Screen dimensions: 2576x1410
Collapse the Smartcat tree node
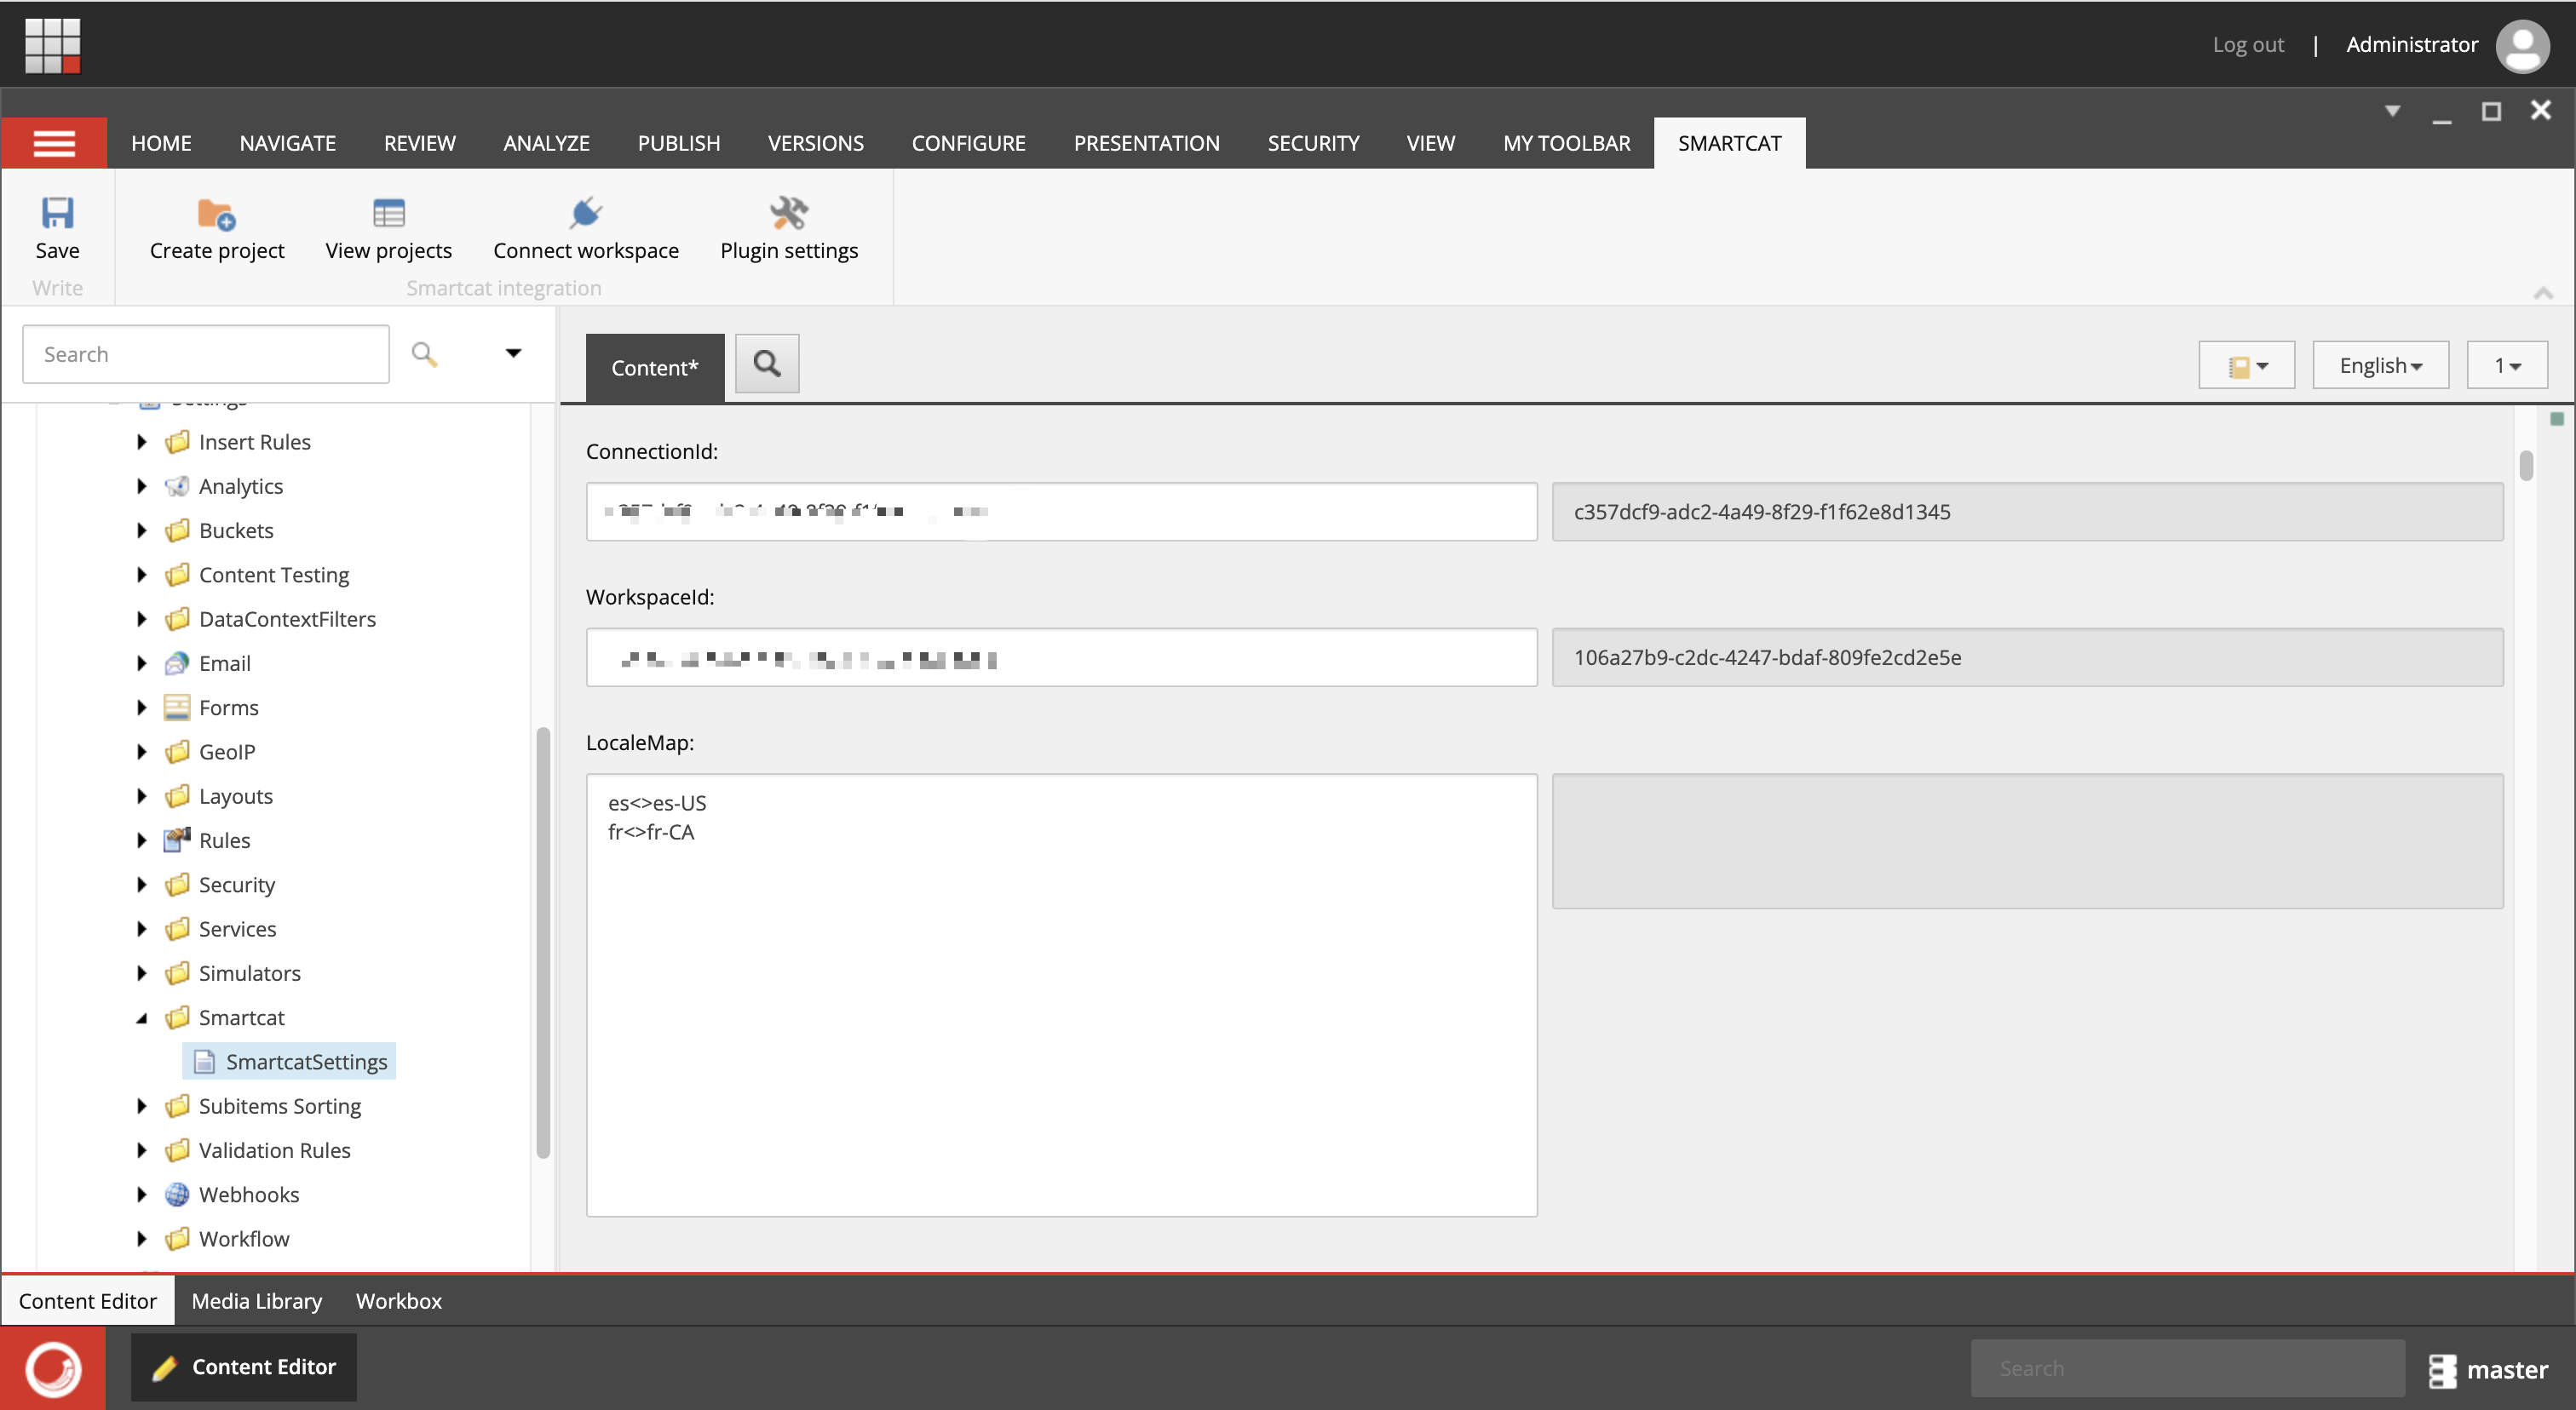click(141, 1017)
